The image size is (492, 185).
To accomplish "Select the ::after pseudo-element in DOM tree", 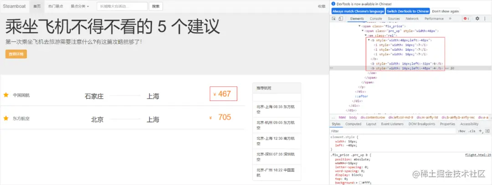I will point(361,96).
